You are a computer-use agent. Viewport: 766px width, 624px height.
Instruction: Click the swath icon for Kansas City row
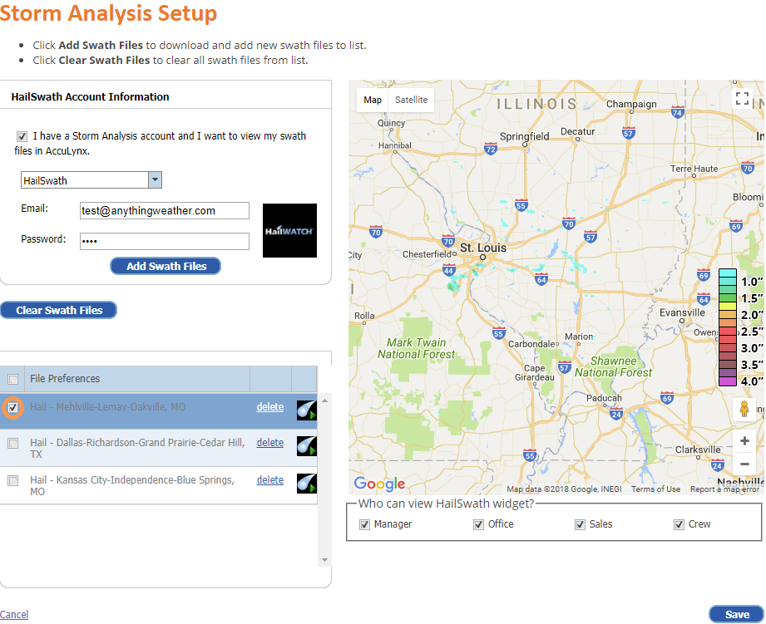tap(306, 483)
